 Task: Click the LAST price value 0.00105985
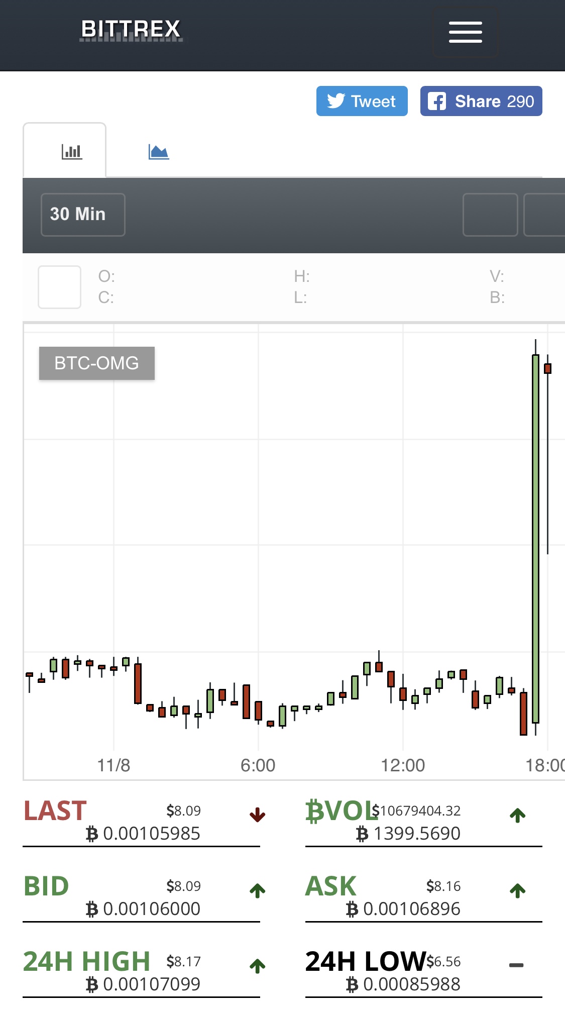tap(151, 834)
